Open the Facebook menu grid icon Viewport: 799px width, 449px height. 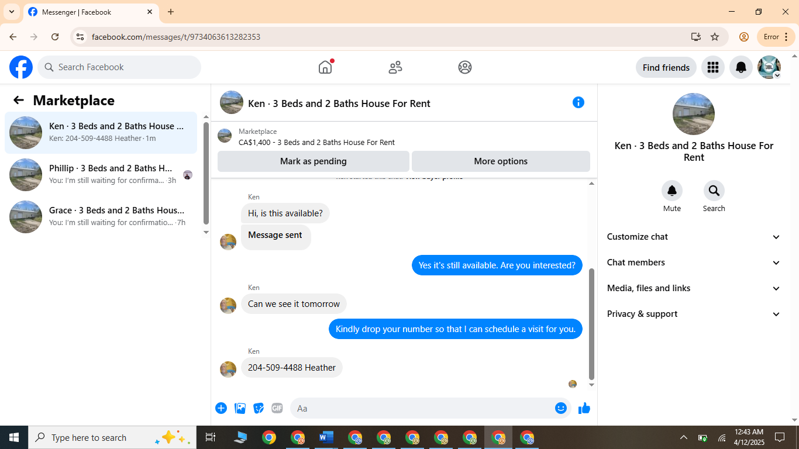712,67
